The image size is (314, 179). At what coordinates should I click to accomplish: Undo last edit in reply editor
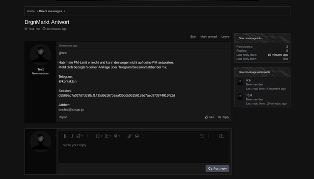click(202, 136)
